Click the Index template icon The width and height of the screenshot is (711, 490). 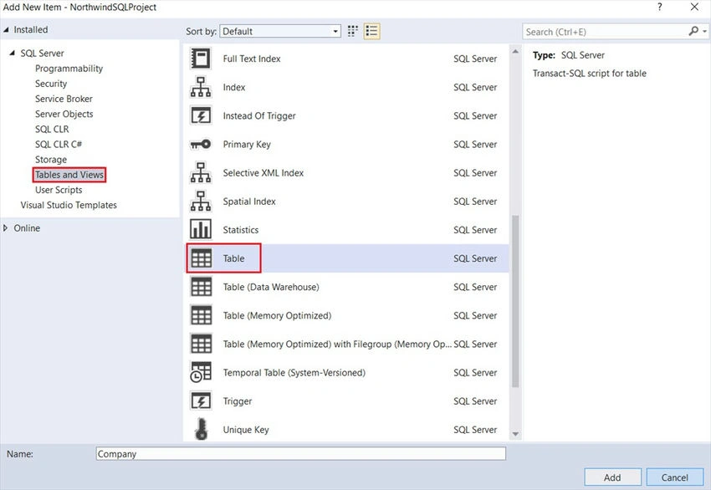(x=201, y=87)
